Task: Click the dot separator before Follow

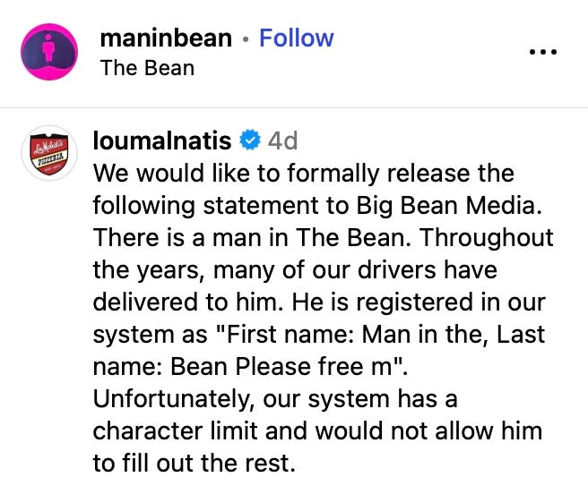Action: tap(246, 39)
